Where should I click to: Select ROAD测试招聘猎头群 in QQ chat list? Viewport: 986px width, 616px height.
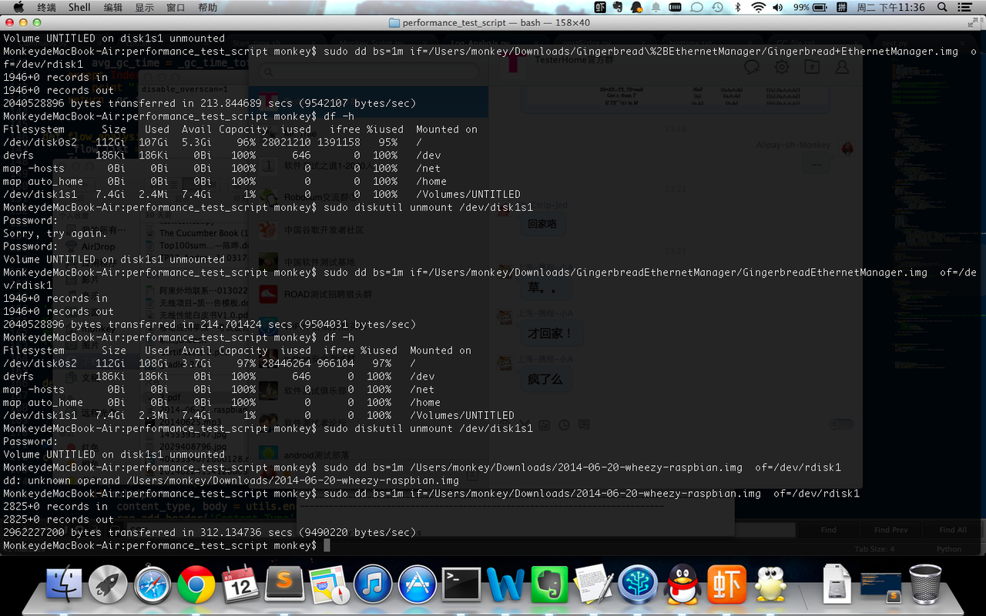(x=368, y=293)
